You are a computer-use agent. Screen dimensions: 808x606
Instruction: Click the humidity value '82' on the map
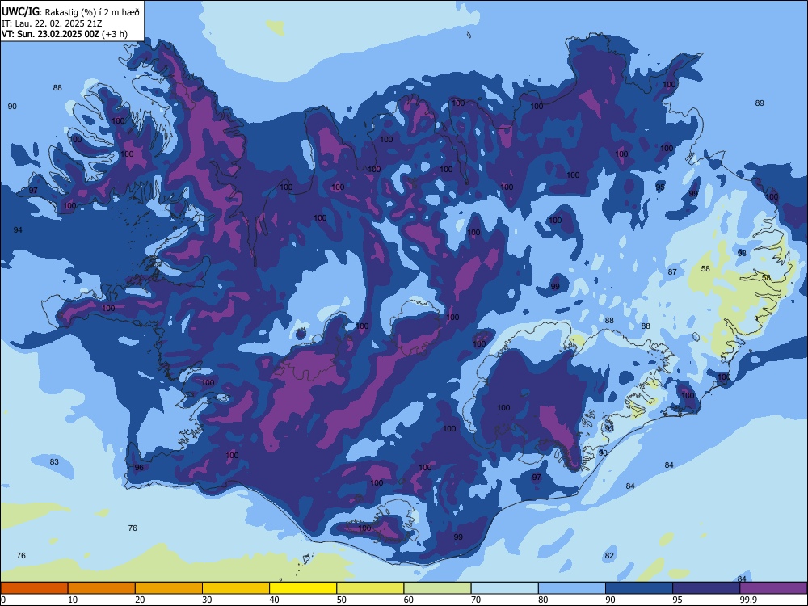(x=609, y=556)
